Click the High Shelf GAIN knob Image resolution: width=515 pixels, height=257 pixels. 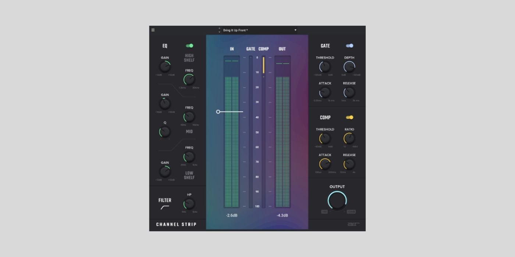pyautogui.click(x=165, y=67)
